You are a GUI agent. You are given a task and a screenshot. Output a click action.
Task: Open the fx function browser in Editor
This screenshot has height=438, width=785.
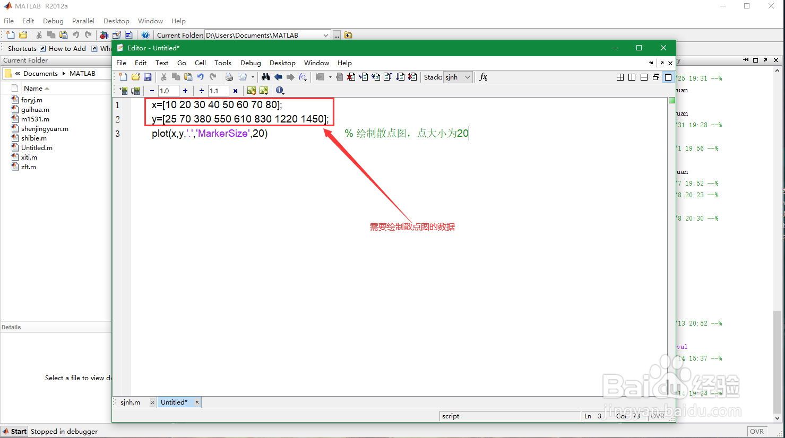coord(483,77)
